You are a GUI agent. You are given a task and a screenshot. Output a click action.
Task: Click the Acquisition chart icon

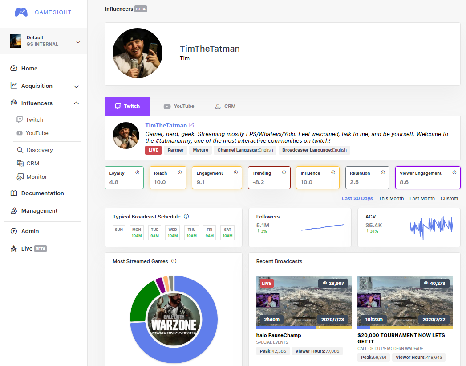[x=14, y=86]
